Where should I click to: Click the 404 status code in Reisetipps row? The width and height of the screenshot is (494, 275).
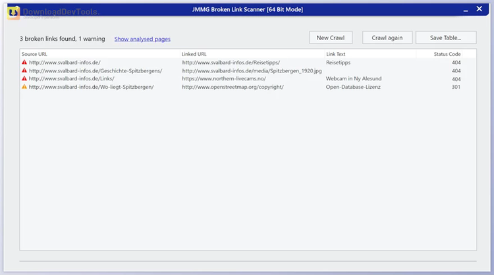coord(456,63)
